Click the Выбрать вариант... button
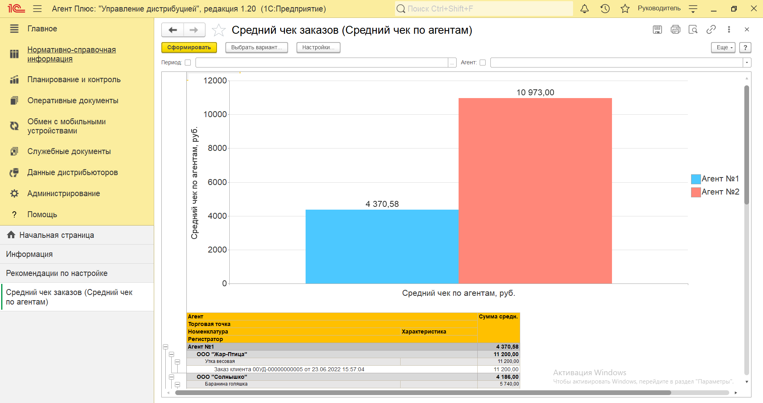763x403 pixels. pos(256,47)
